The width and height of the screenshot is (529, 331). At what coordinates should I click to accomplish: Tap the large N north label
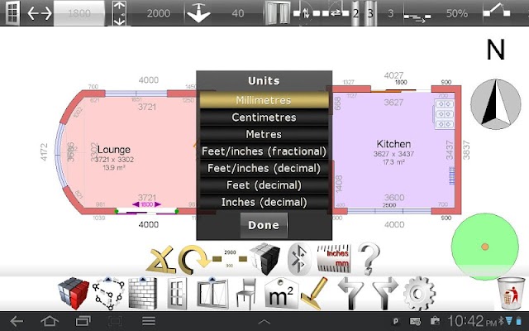[x=496, y=50]
